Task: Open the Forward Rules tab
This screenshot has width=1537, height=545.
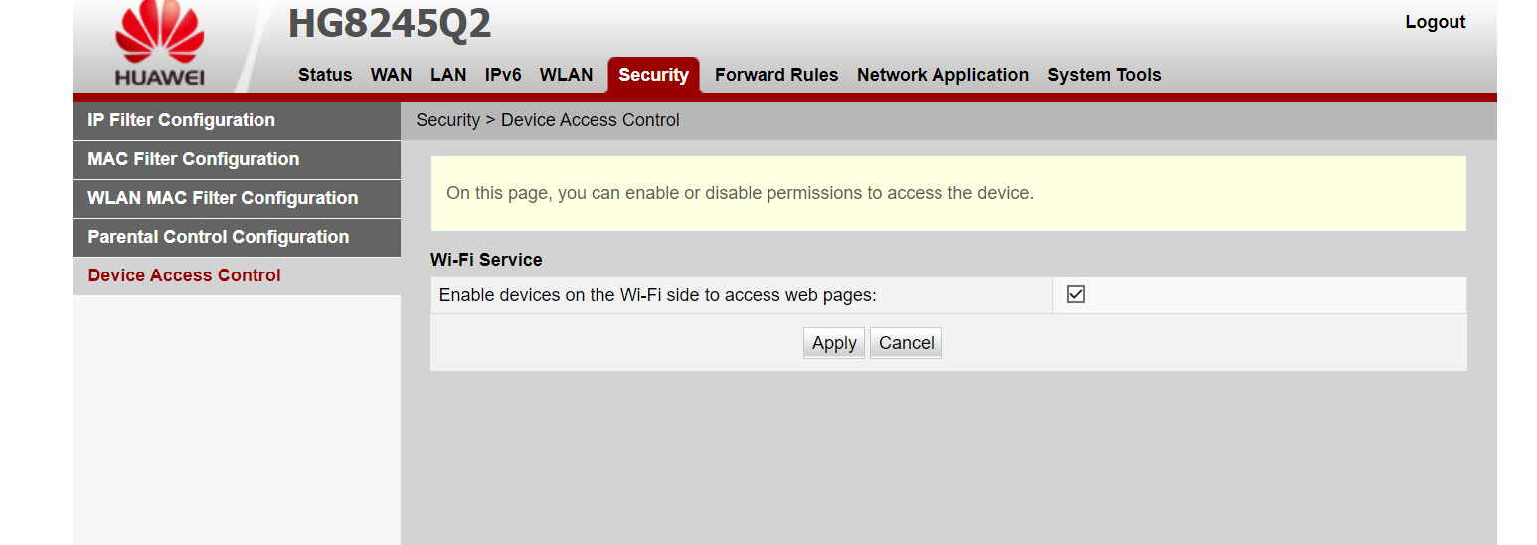Action: point(776,75)
